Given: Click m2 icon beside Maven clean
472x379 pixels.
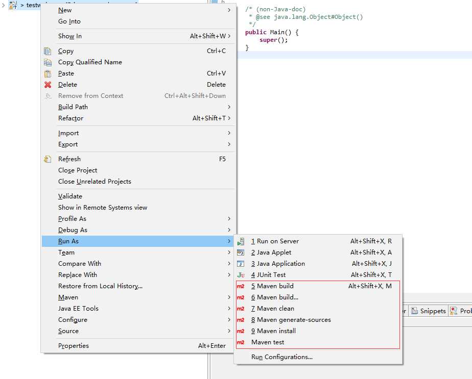Looking at the screenshot, I should click(x=241, y=309).
